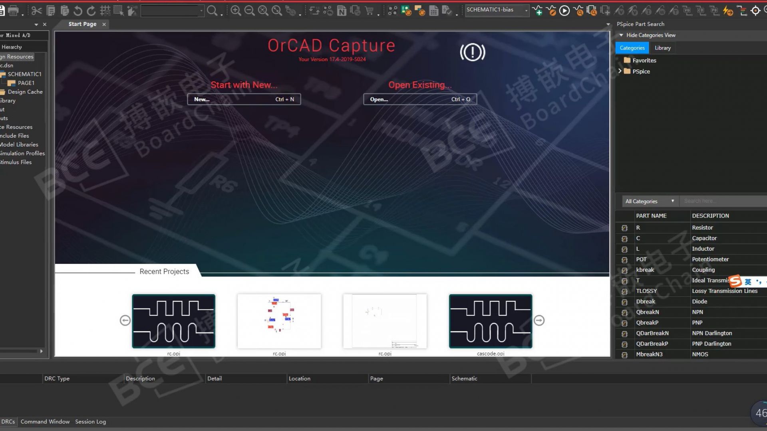Click the Annotate icon with letter N
767x431 pixels.
pyautogui.click(x=342, y=11)
